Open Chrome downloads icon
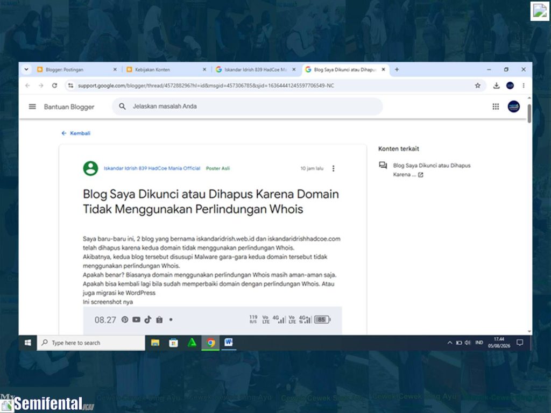Viewport: 551px width, 413px height. coord(496,86)
